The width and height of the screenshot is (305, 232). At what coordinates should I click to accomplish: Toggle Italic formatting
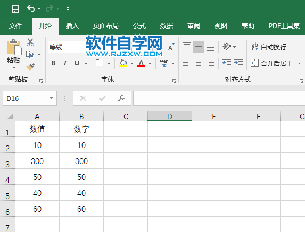tap(65, 63)
